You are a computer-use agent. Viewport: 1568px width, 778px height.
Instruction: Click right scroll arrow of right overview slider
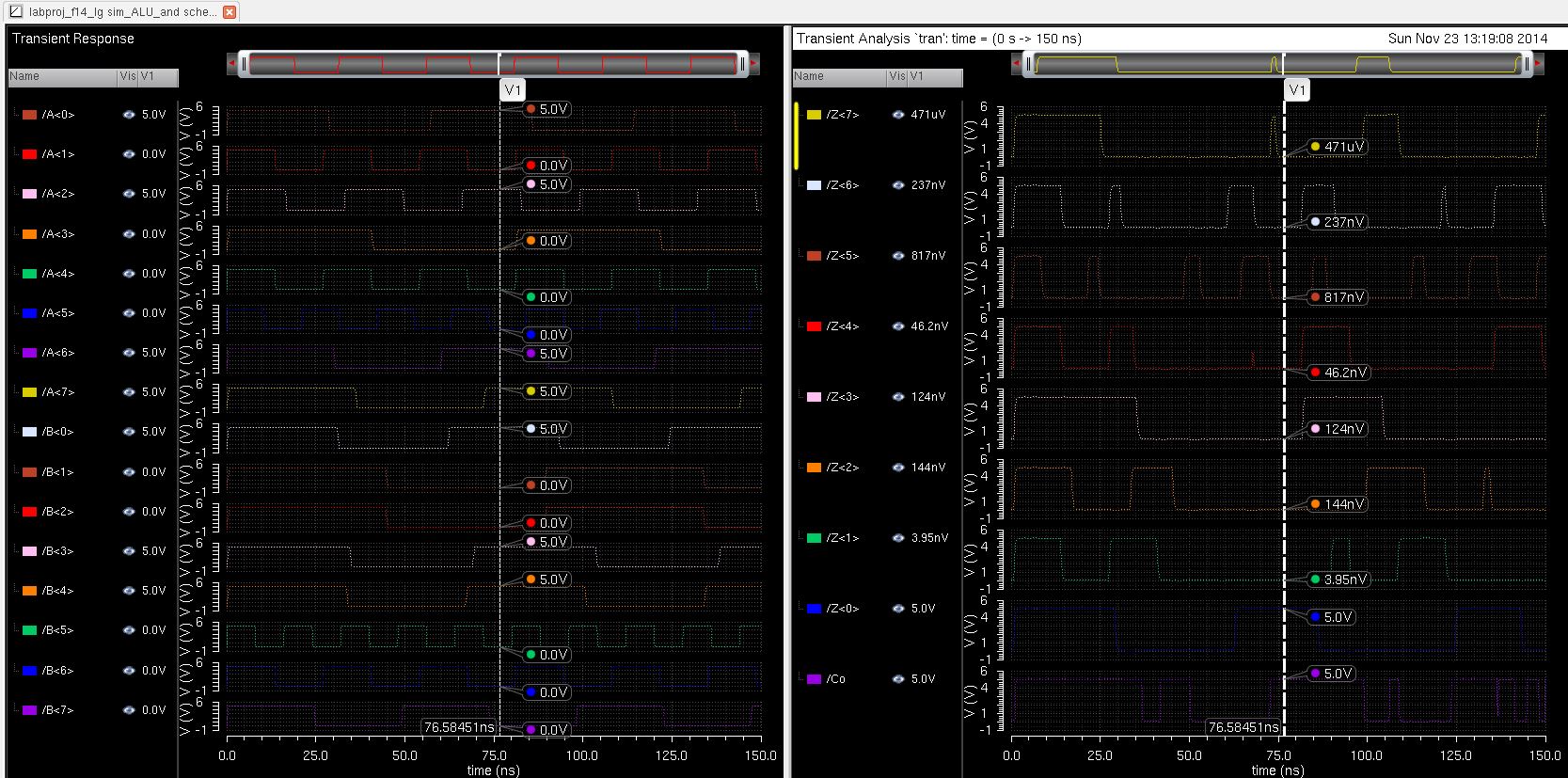[1538, 64]
